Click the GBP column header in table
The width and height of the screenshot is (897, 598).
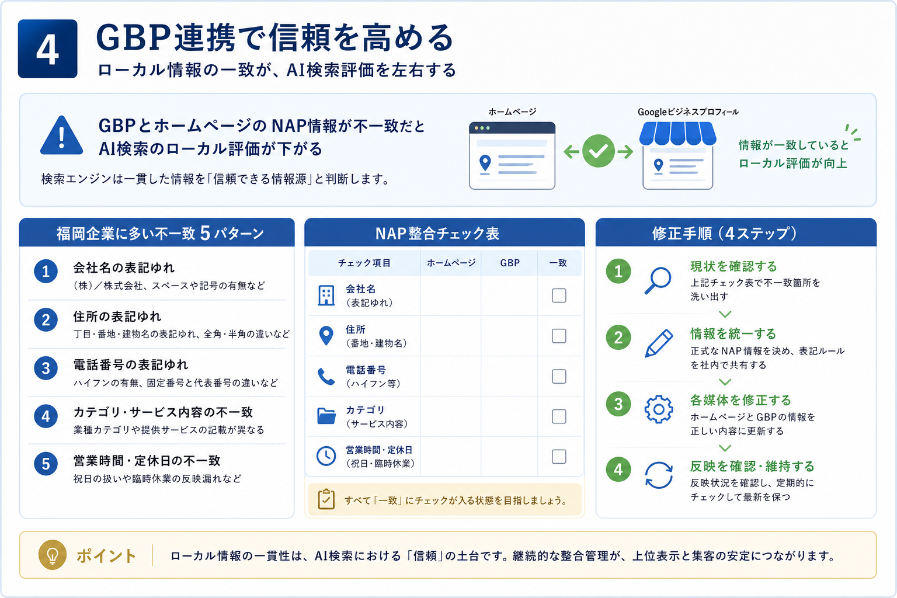(x=510, y=263)
